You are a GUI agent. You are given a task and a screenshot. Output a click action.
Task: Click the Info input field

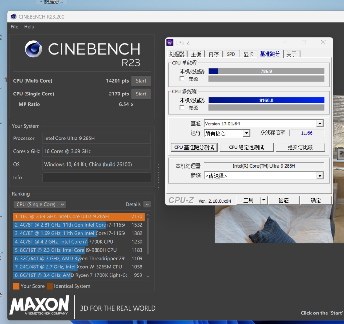pyautogui.click(x=97, y=177)
